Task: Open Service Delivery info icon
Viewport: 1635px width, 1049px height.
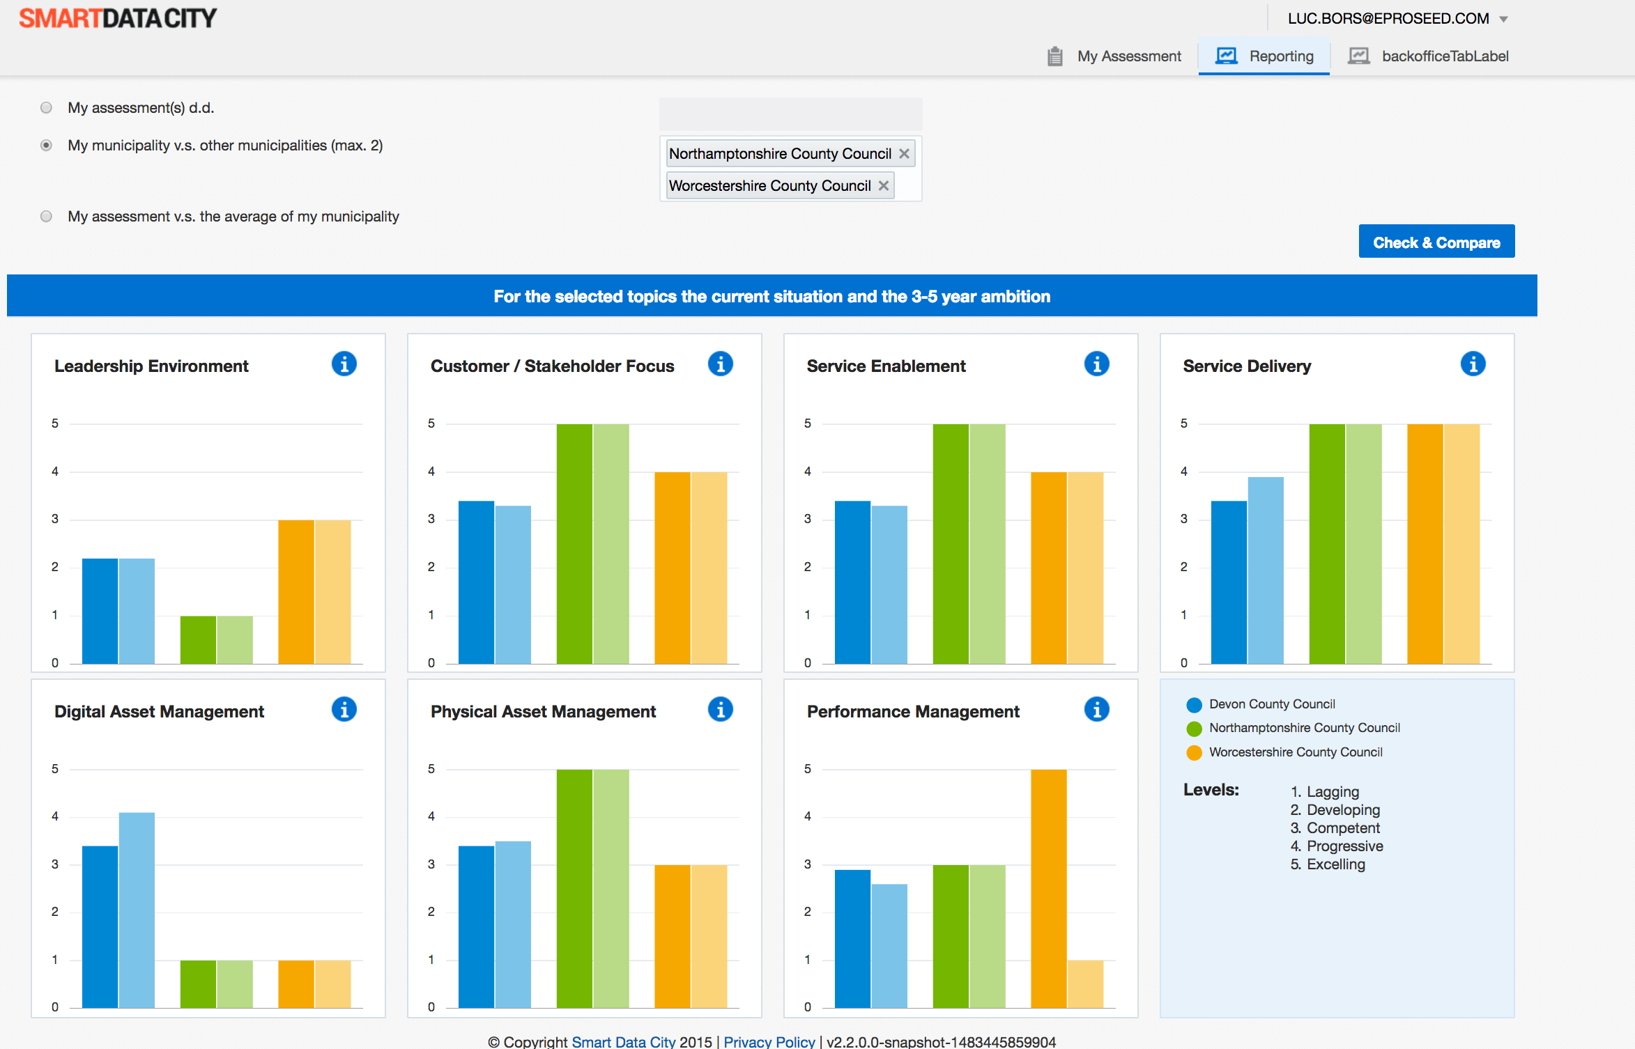Action: pyautogui.click(x=1473, y=364)
